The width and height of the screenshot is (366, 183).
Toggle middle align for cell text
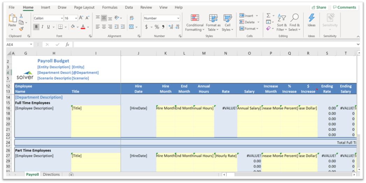tap(104, 18)
